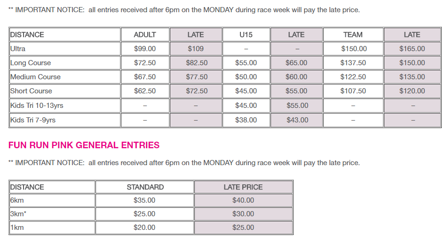Viewport: 446px width, 243px height.
Task: Click the ADULT column header
Action: [145, 35]
